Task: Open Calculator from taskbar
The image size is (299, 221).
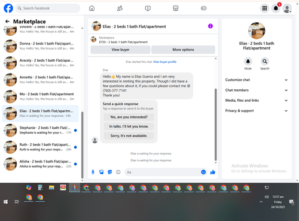Action: coord(40,187)
